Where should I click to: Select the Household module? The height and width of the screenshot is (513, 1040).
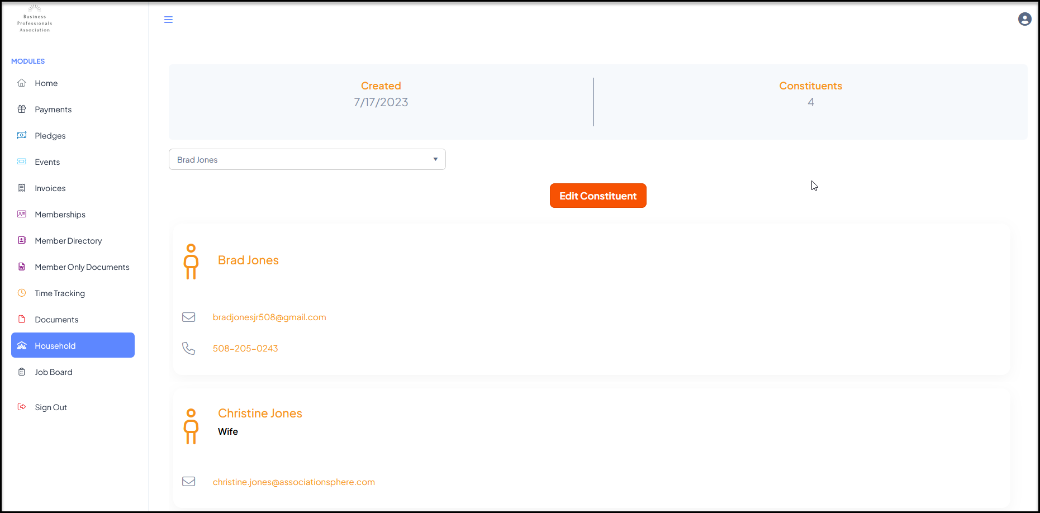73,345
